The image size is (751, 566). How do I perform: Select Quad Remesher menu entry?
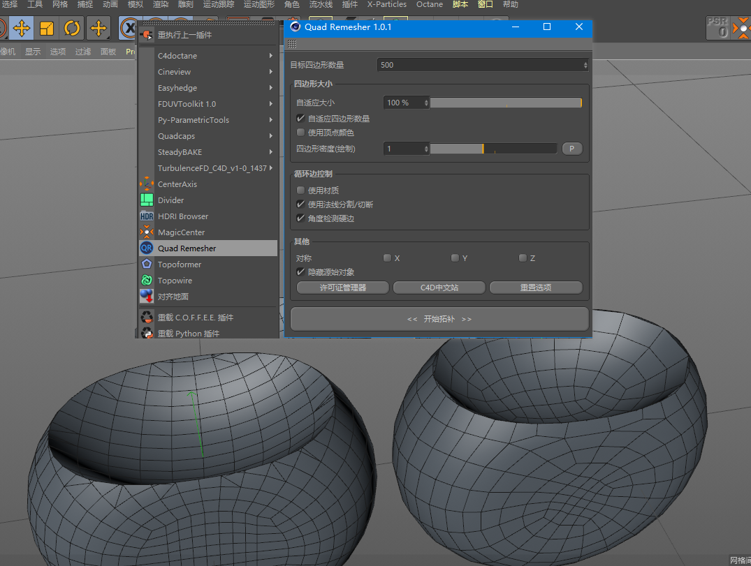coord(208,248)
